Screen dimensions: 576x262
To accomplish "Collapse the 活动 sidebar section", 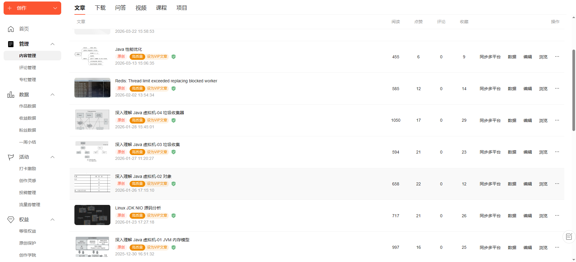I will pyautogui.click(x=52, y=157).
